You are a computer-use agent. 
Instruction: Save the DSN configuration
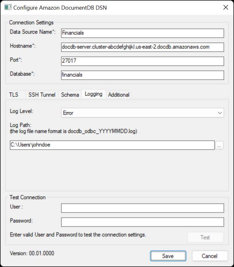(x=168, y=256)
